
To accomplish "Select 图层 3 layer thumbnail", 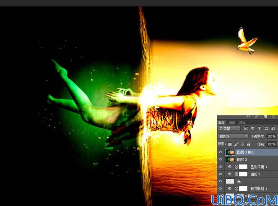I will click(x=230, y=159).
